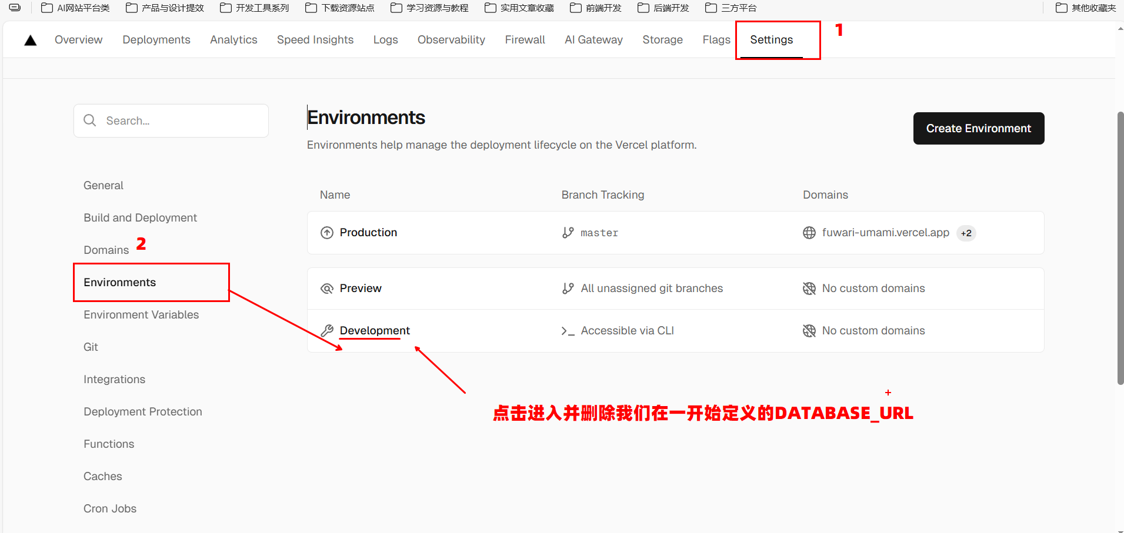This screenshot has height=533, width=1124.
Task: Open the 其他收藏夹 bookmarks folder
Action: click(1086, 8)
